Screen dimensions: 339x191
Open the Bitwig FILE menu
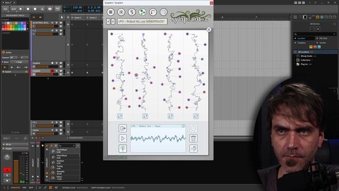(5, 9)
